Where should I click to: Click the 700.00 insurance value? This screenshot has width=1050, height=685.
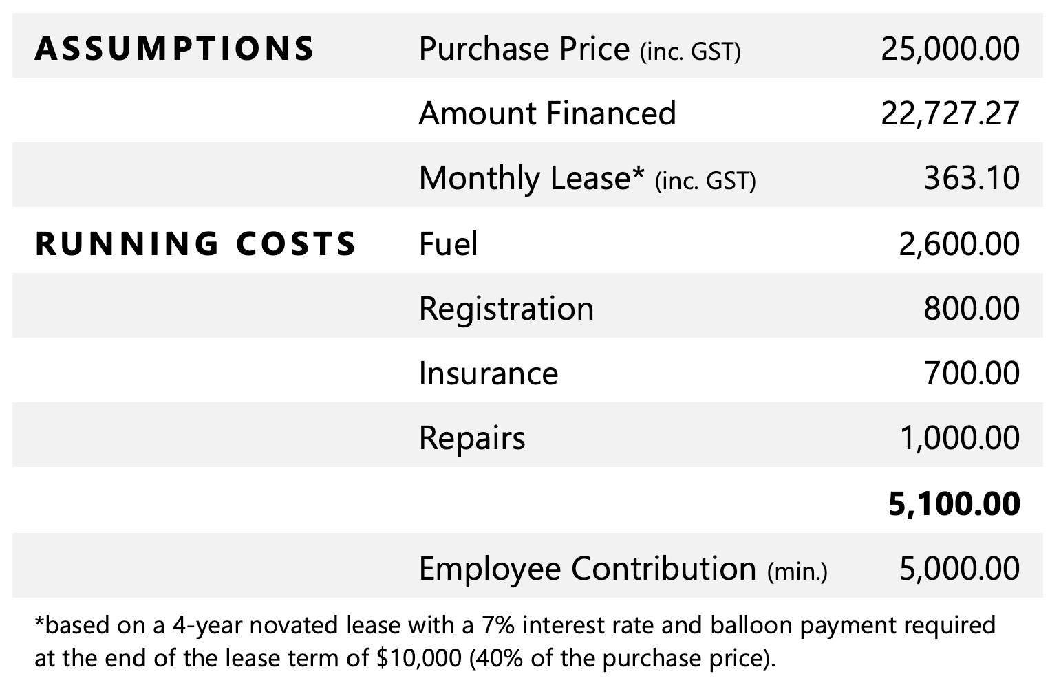click(971, 373)
